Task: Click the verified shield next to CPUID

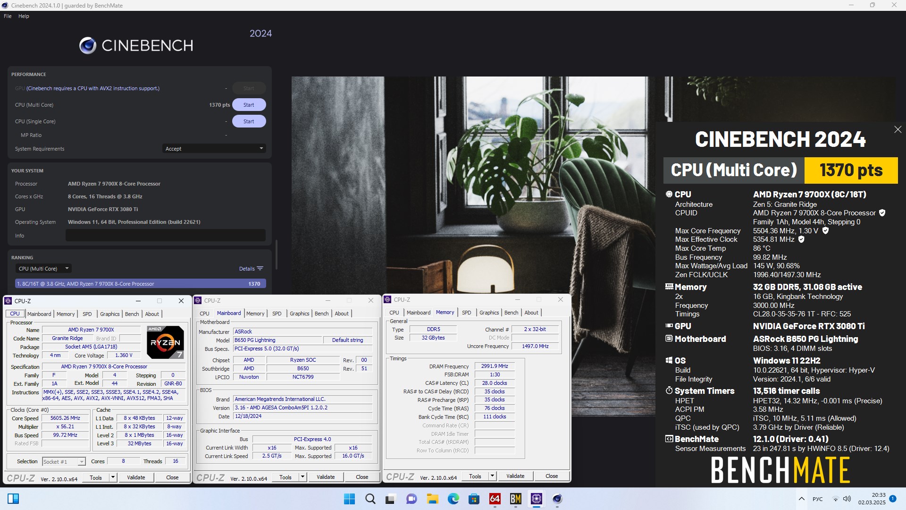Action: point(882,213)
